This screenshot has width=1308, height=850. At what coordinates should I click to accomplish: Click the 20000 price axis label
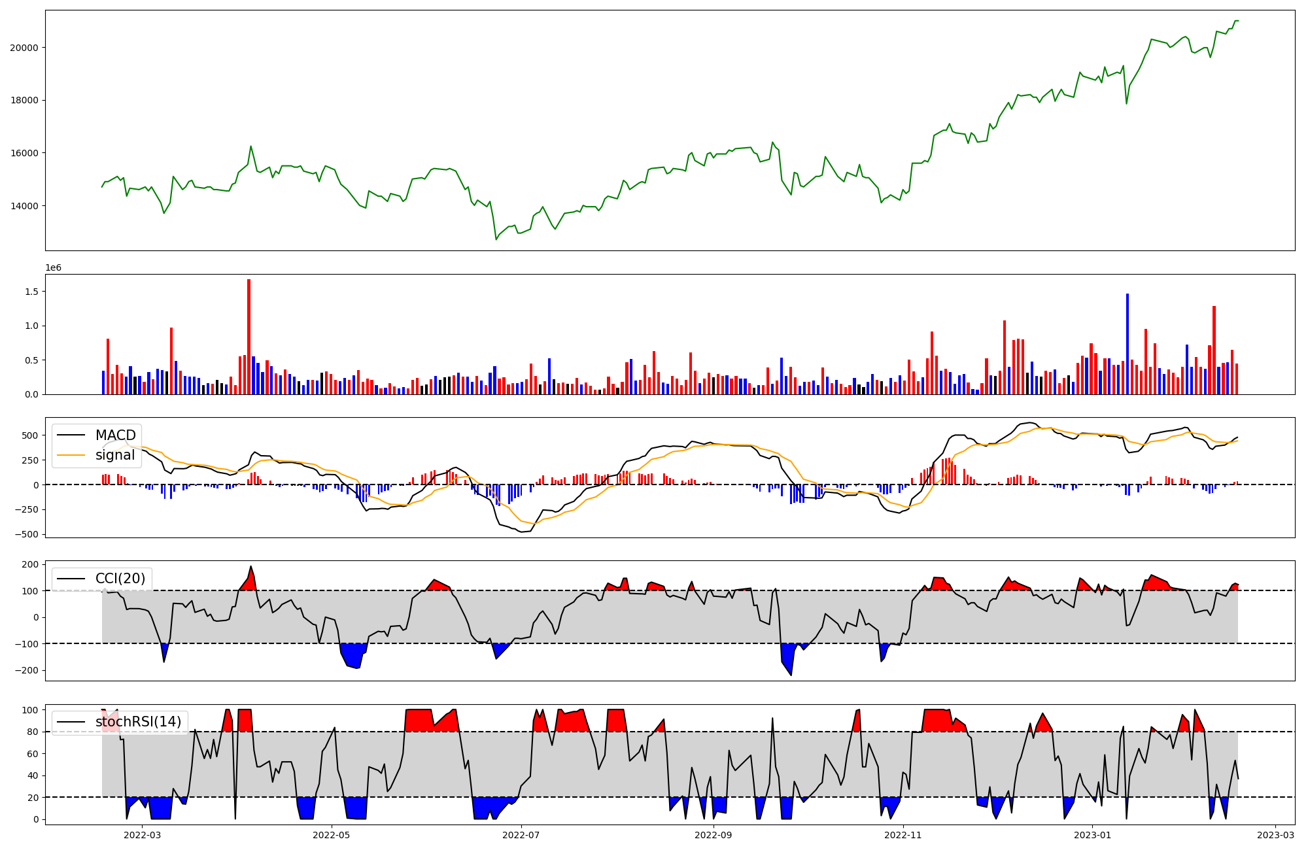click(x=24, y=48)
